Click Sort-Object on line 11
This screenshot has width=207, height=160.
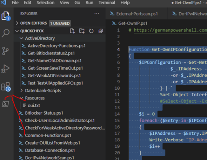[x=174, y=95]
